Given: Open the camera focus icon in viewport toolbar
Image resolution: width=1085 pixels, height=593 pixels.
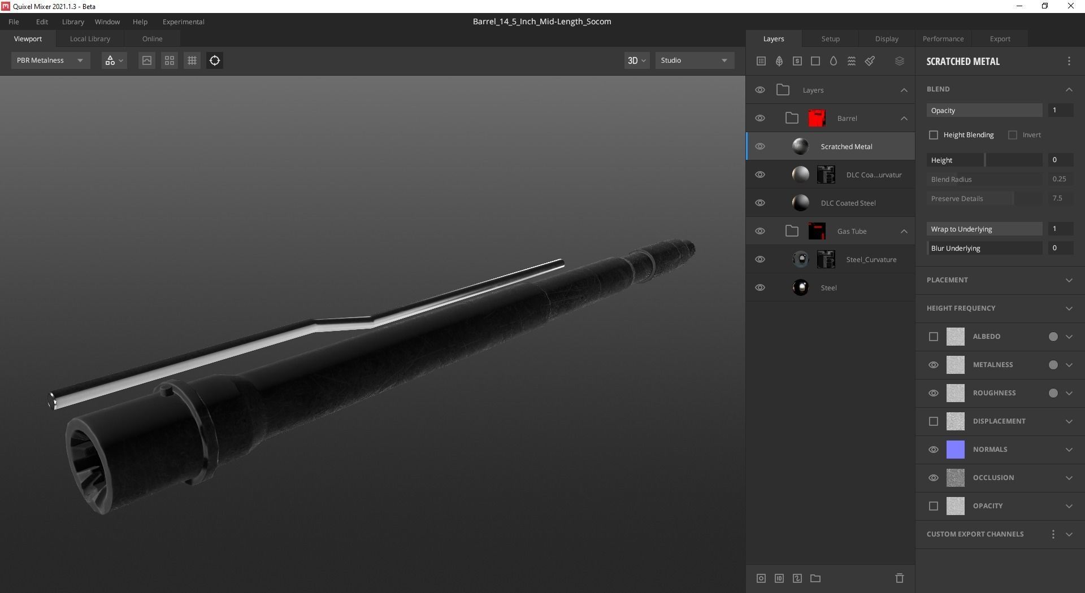Looking at the screenshot, I should tap(214, 60).
